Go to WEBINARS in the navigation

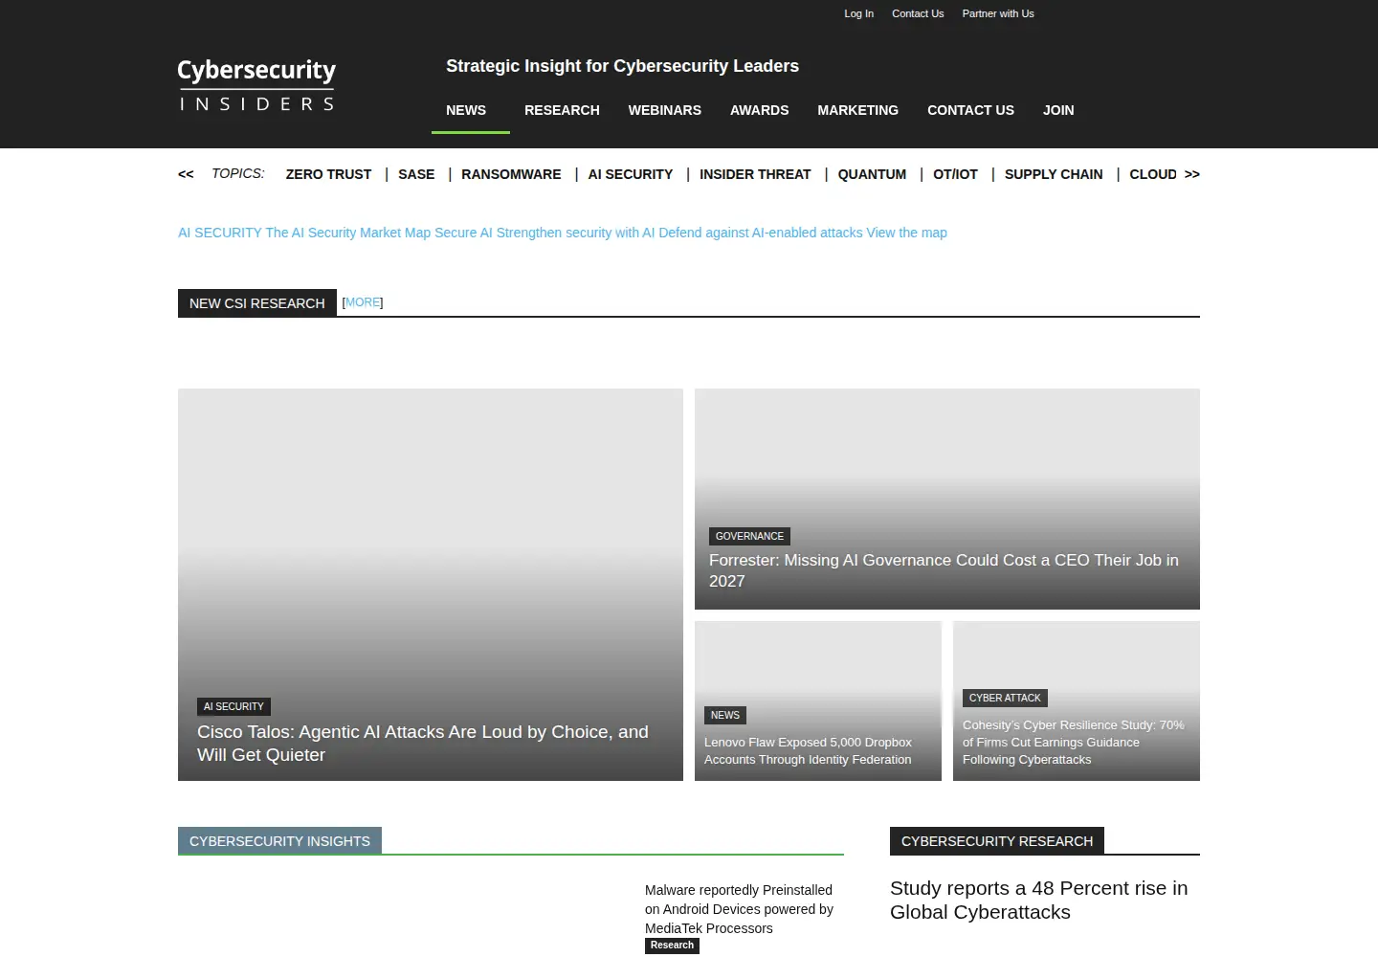coord(665,110)
